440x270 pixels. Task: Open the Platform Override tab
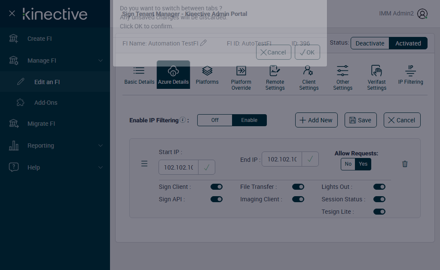click(241, 78)
